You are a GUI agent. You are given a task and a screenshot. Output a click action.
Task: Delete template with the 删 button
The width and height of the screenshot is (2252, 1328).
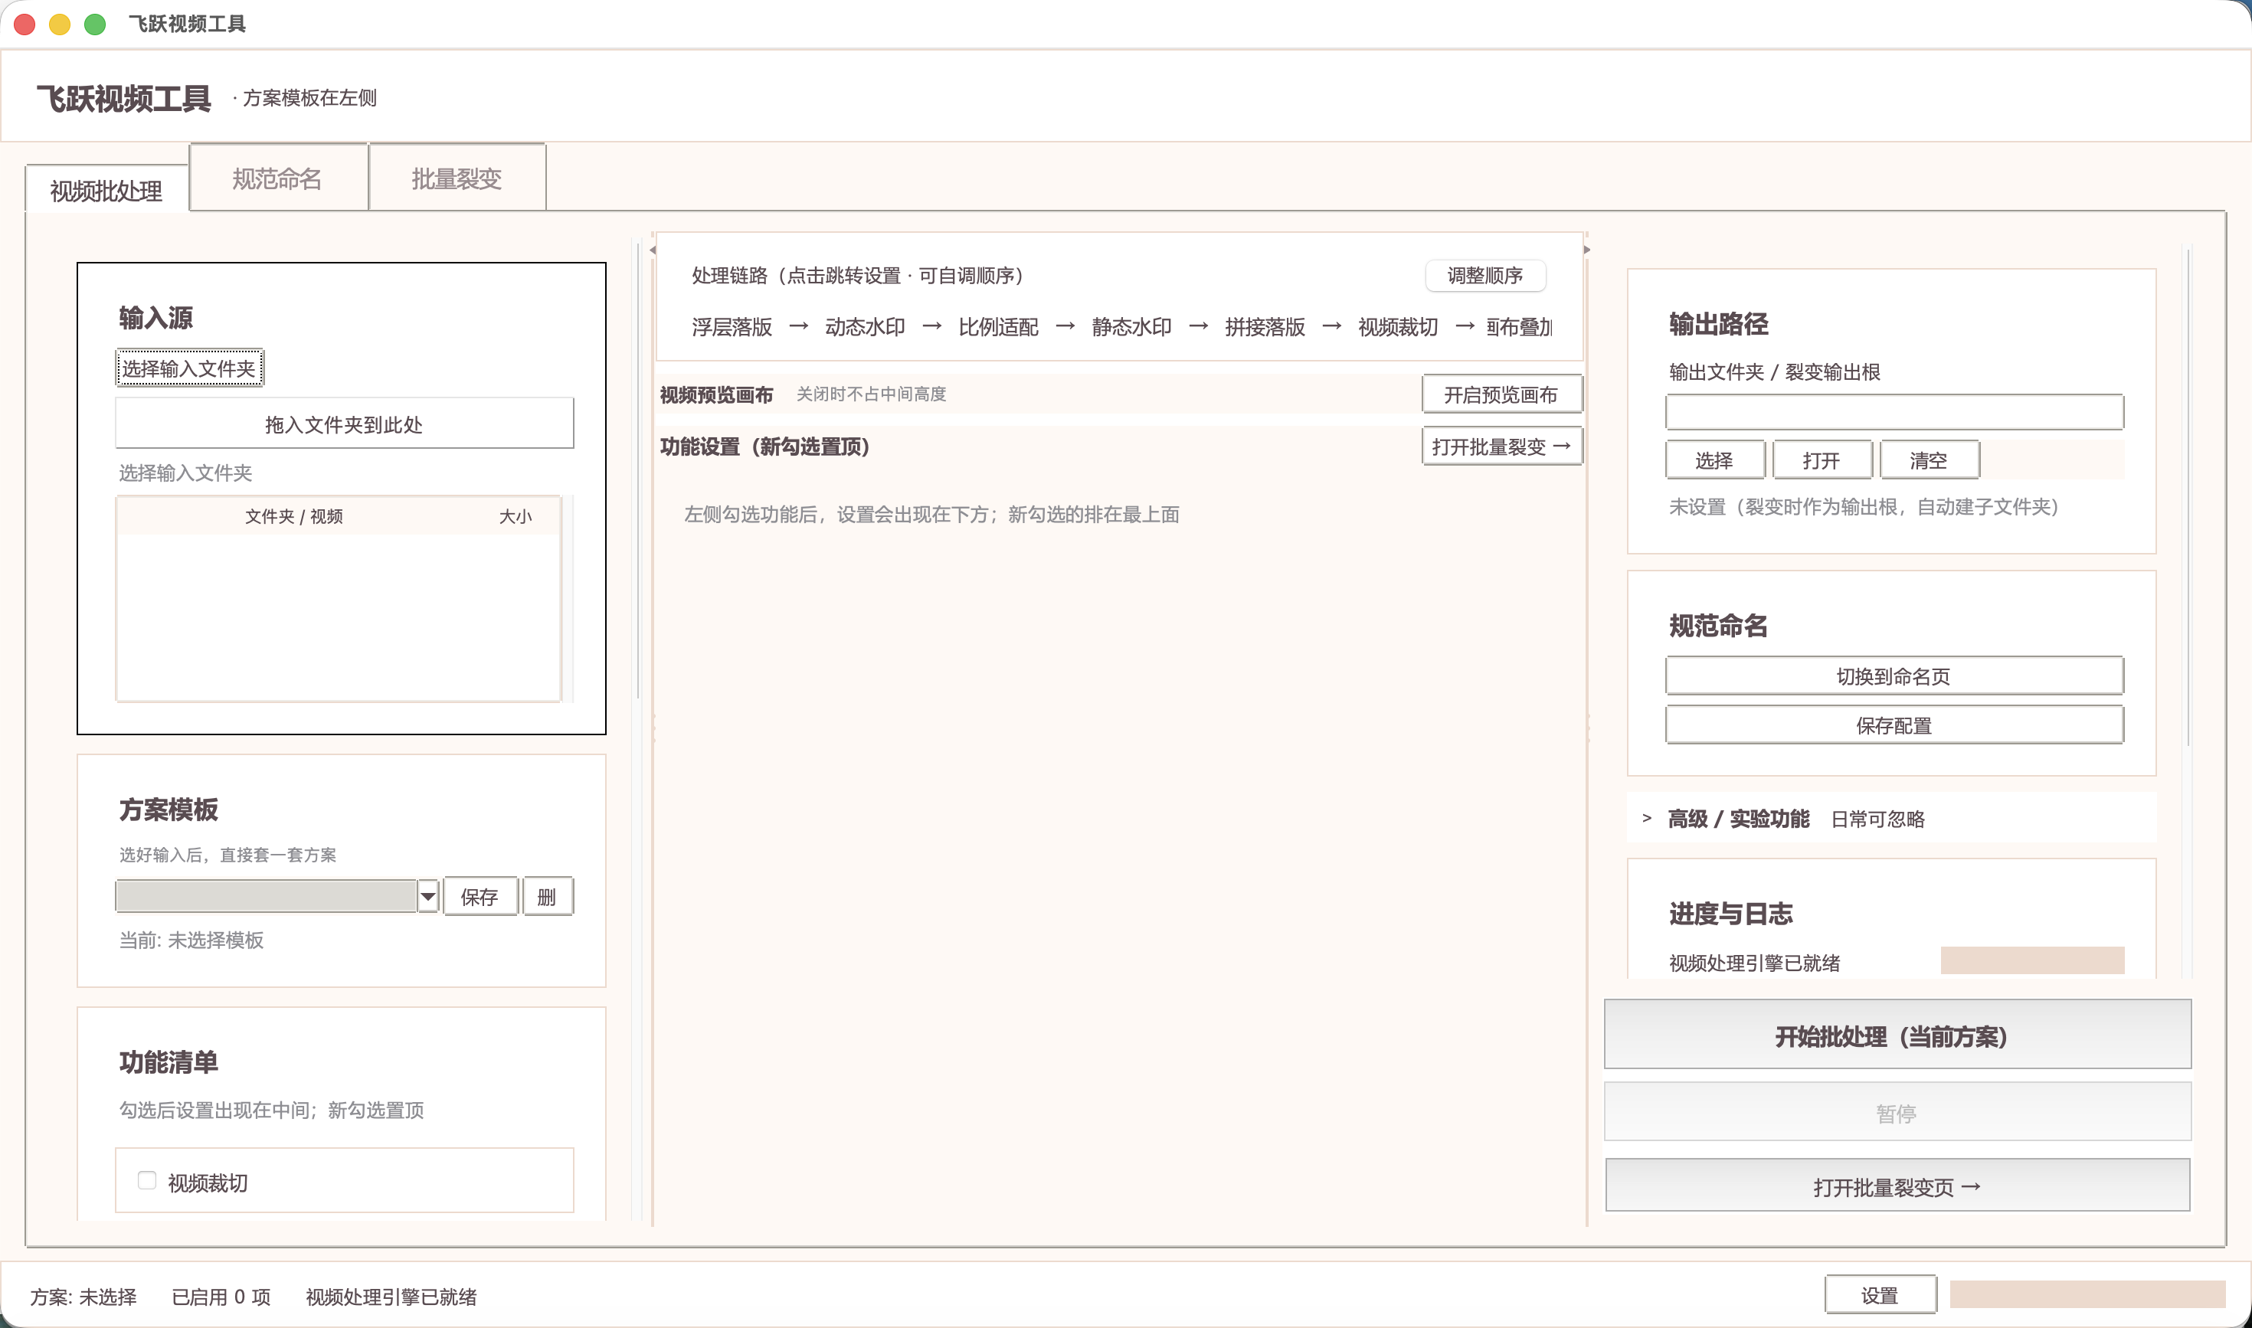[547, 896]
